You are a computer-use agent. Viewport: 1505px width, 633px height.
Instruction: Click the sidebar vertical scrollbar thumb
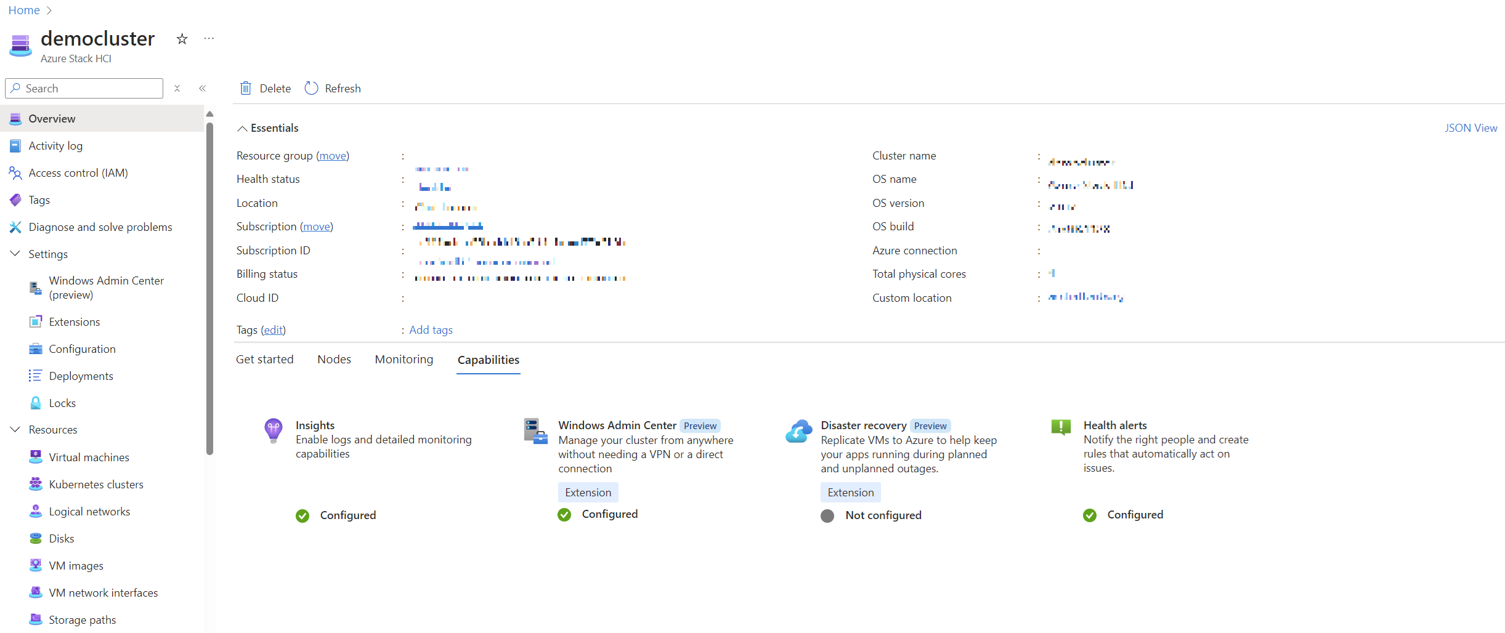tap(209, 288)
